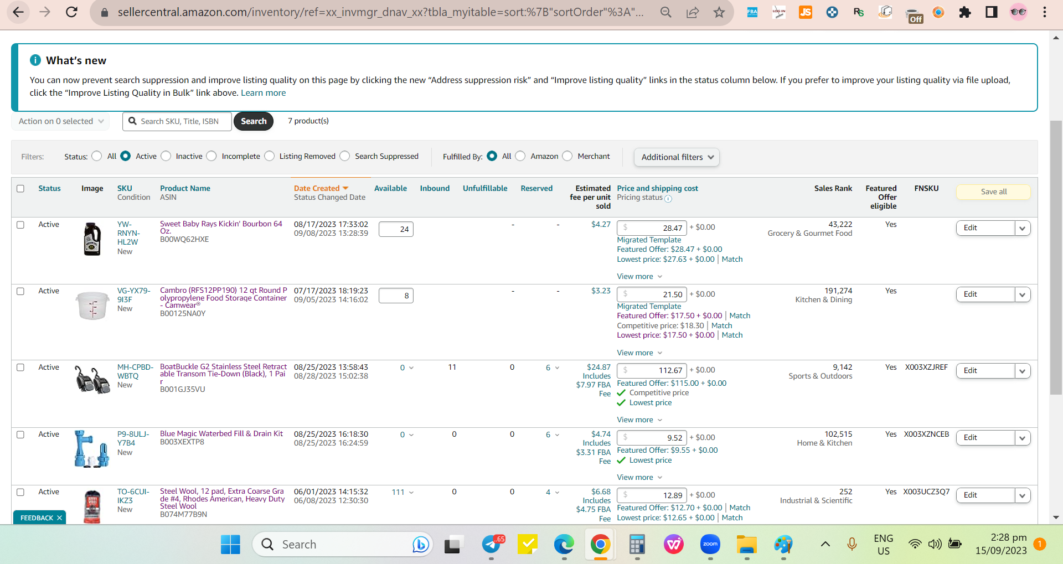
Task: Go back using the browser back arrow
Action: point(18,12)
